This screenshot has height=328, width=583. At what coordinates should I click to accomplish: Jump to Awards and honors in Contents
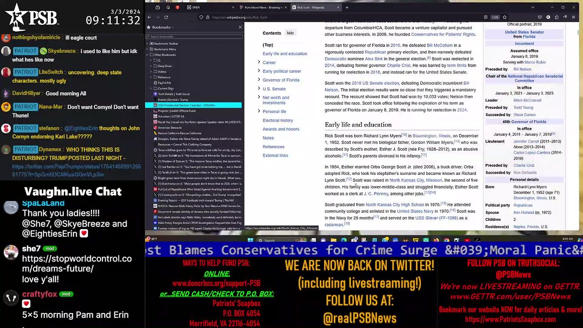[281, 129]
